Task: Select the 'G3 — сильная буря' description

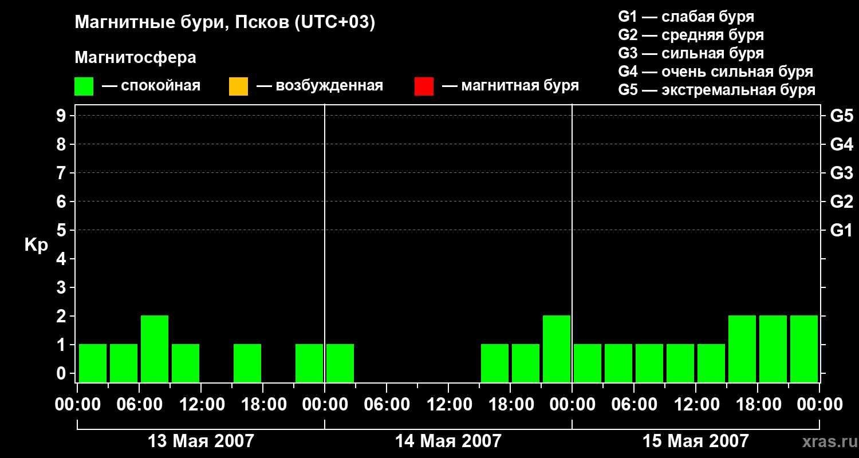Action: tap(691, 53)
